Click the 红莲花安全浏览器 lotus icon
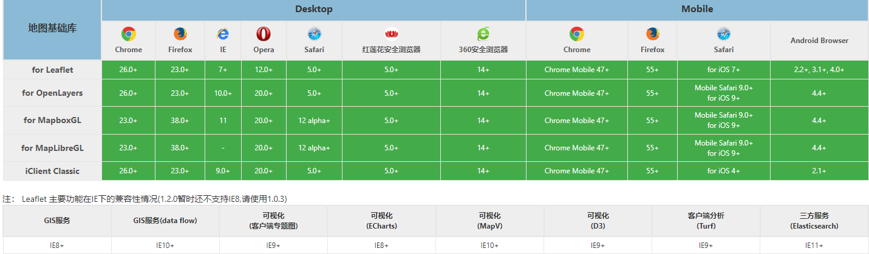The image size is (869, 254). (x=391, y=34)
